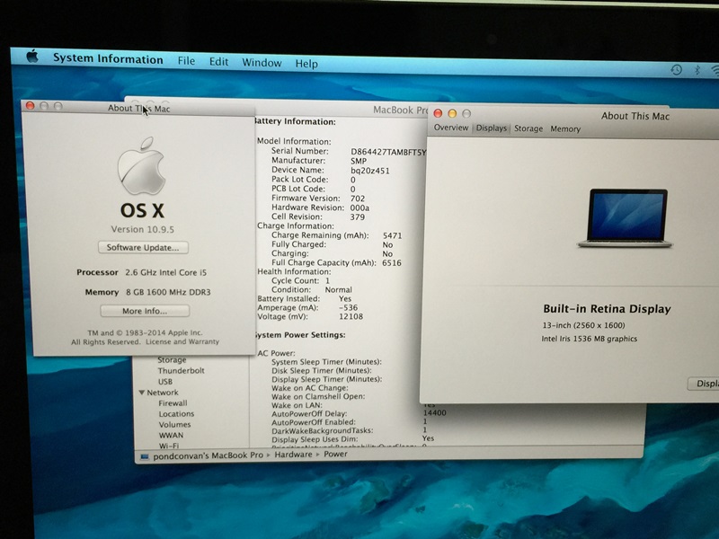Click the Wi-Fi status icon in menu bar
This screenshot has width=719, height=539.
tap(714, 71)
